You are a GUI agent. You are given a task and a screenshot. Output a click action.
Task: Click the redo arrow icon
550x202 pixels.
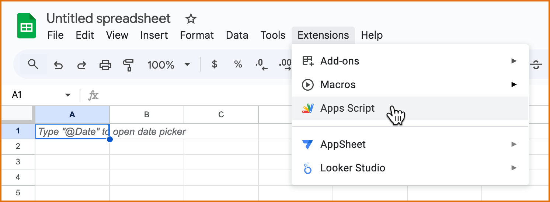point(81,65)
